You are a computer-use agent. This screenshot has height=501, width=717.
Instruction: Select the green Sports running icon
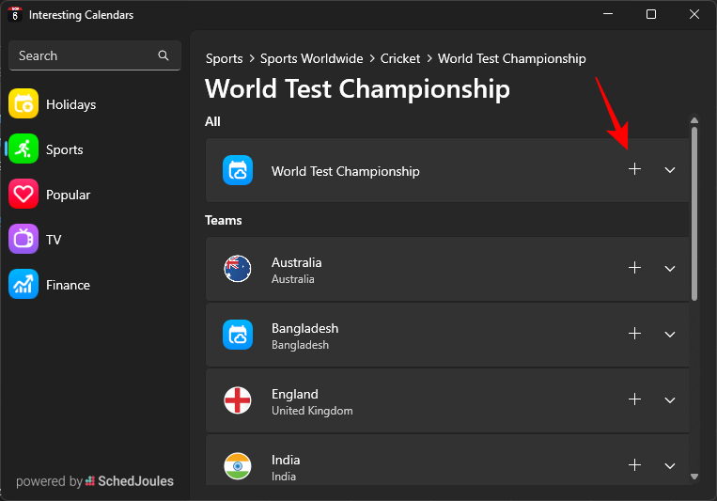click(23, 149)
